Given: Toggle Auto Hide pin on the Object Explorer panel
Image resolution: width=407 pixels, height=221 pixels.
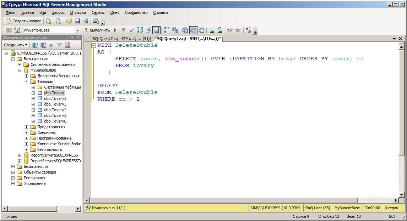Looking at the screenshot, I should (72, 38).
